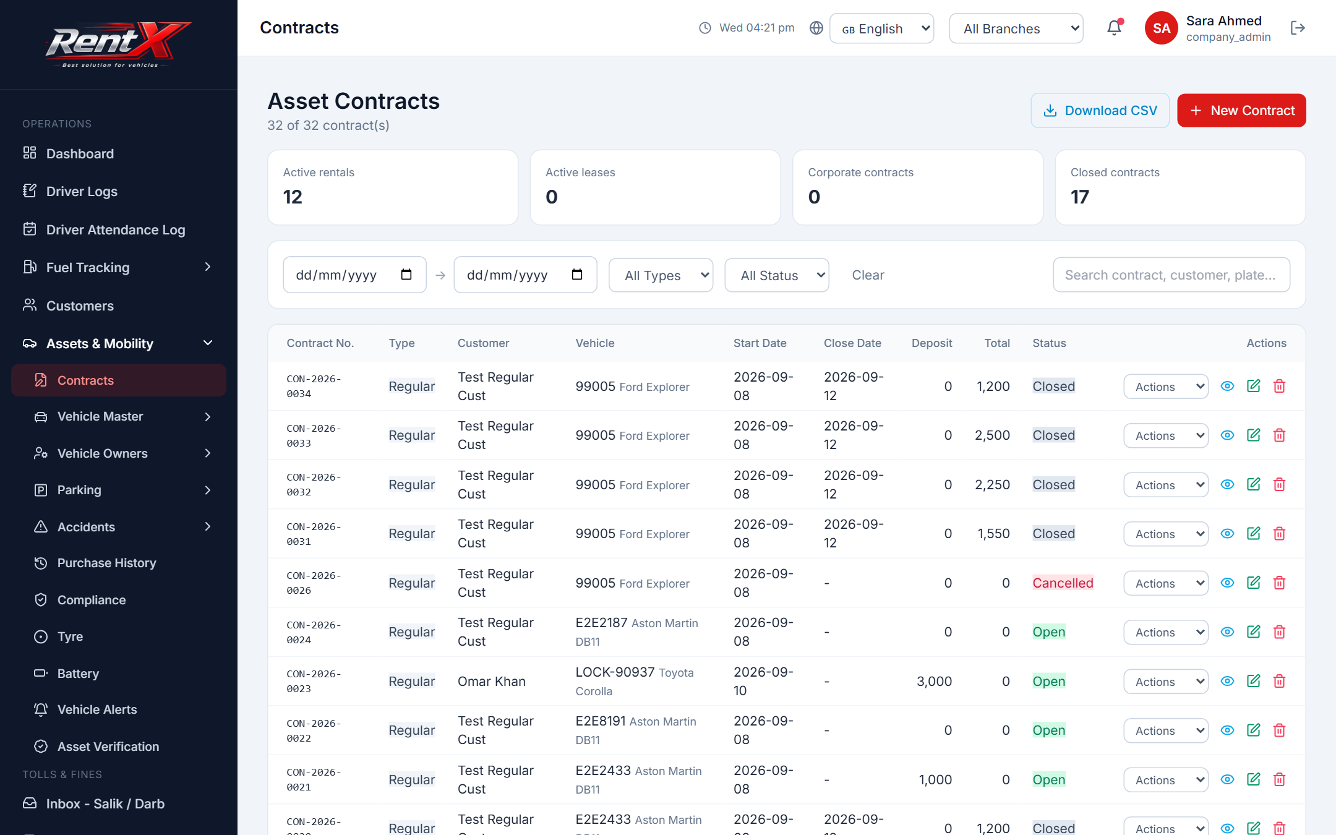View Omar Khan contract eye icon

pos(1227,681)
